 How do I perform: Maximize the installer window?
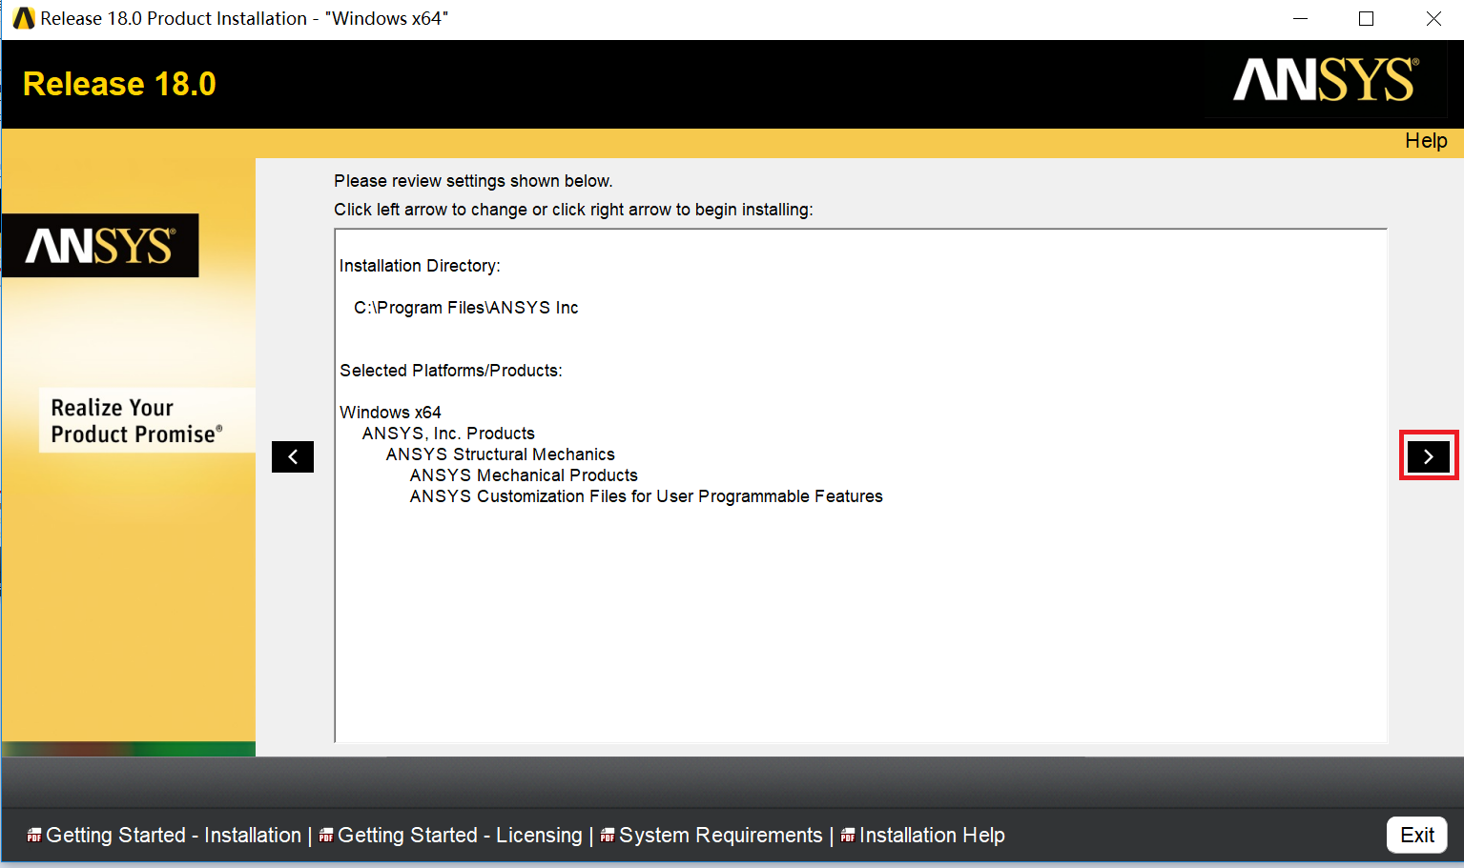pos(1366,18)
